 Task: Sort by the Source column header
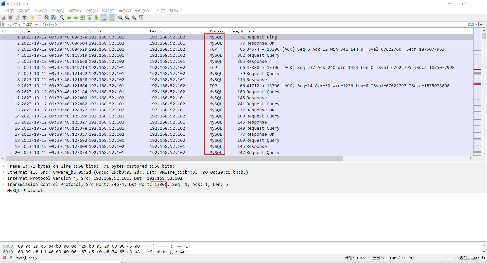pos(118,31)
